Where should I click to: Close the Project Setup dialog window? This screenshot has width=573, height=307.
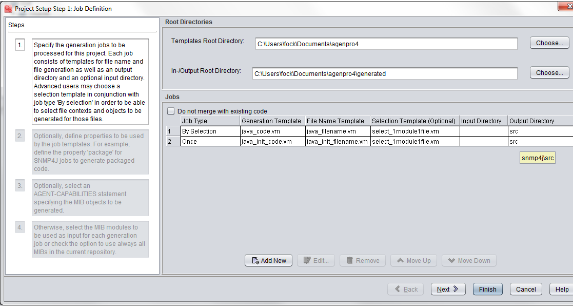[x=566, y=6]
